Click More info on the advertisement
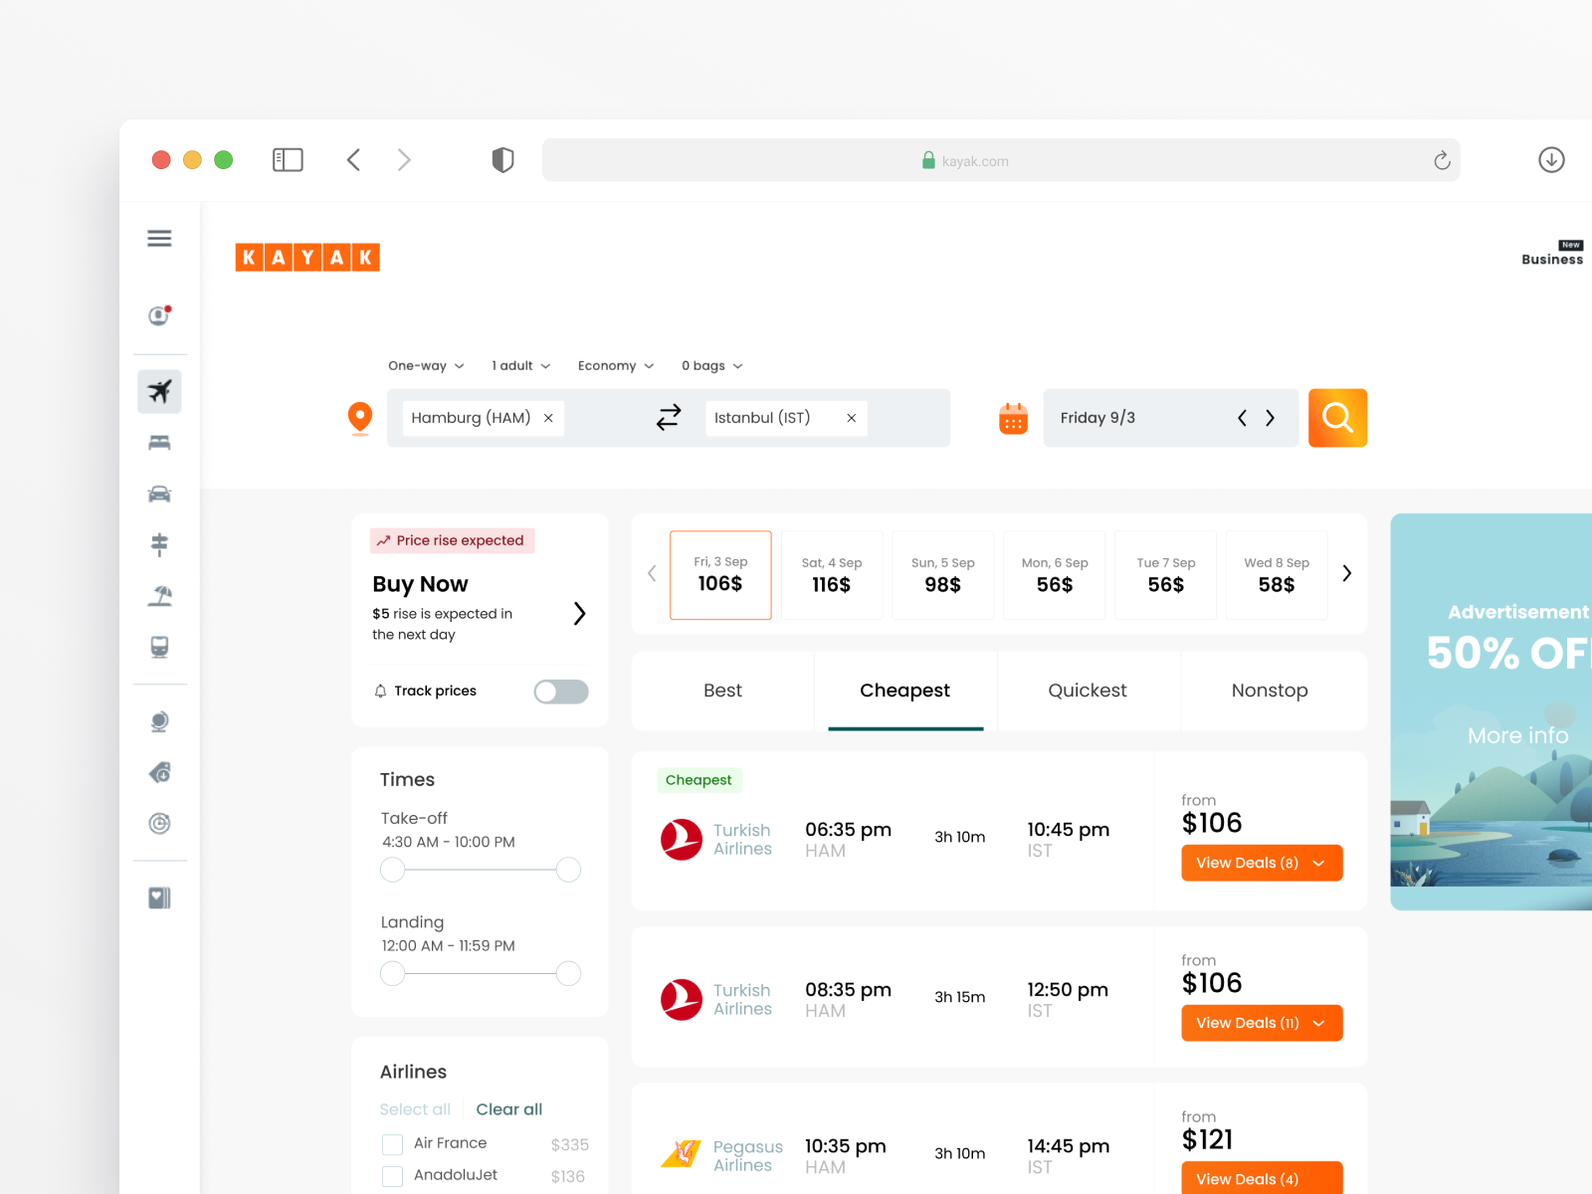 click(x=1518, y=735)
